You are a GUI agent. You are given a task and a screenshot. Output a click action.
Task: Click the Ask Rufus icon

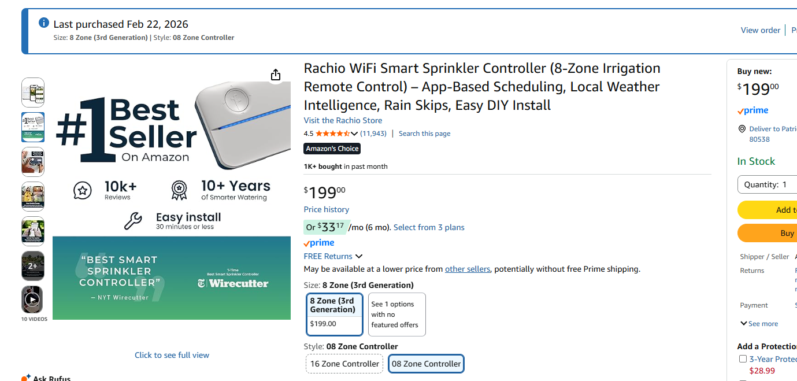(25, 378)
